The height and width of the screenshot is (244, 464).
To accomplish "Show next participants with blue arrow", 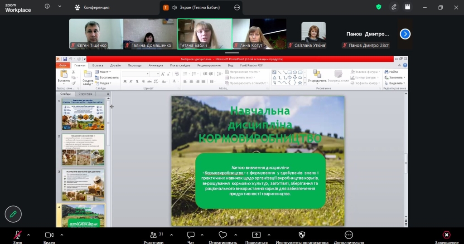I will (x=405, y=34).
